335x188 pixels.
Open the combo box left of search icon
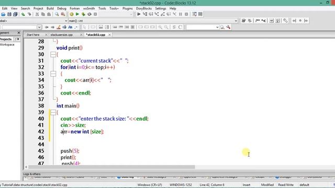[x=203, y=27]
